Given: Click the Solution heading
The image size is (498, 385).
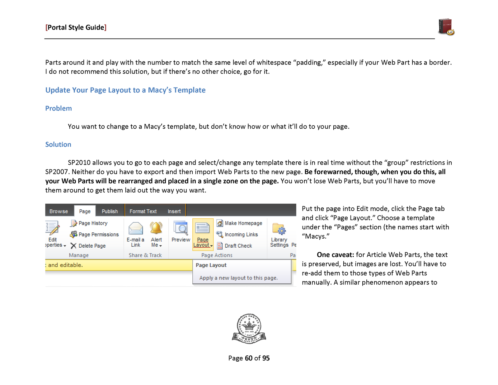Looking at the screenshot, I should (58, 145).
